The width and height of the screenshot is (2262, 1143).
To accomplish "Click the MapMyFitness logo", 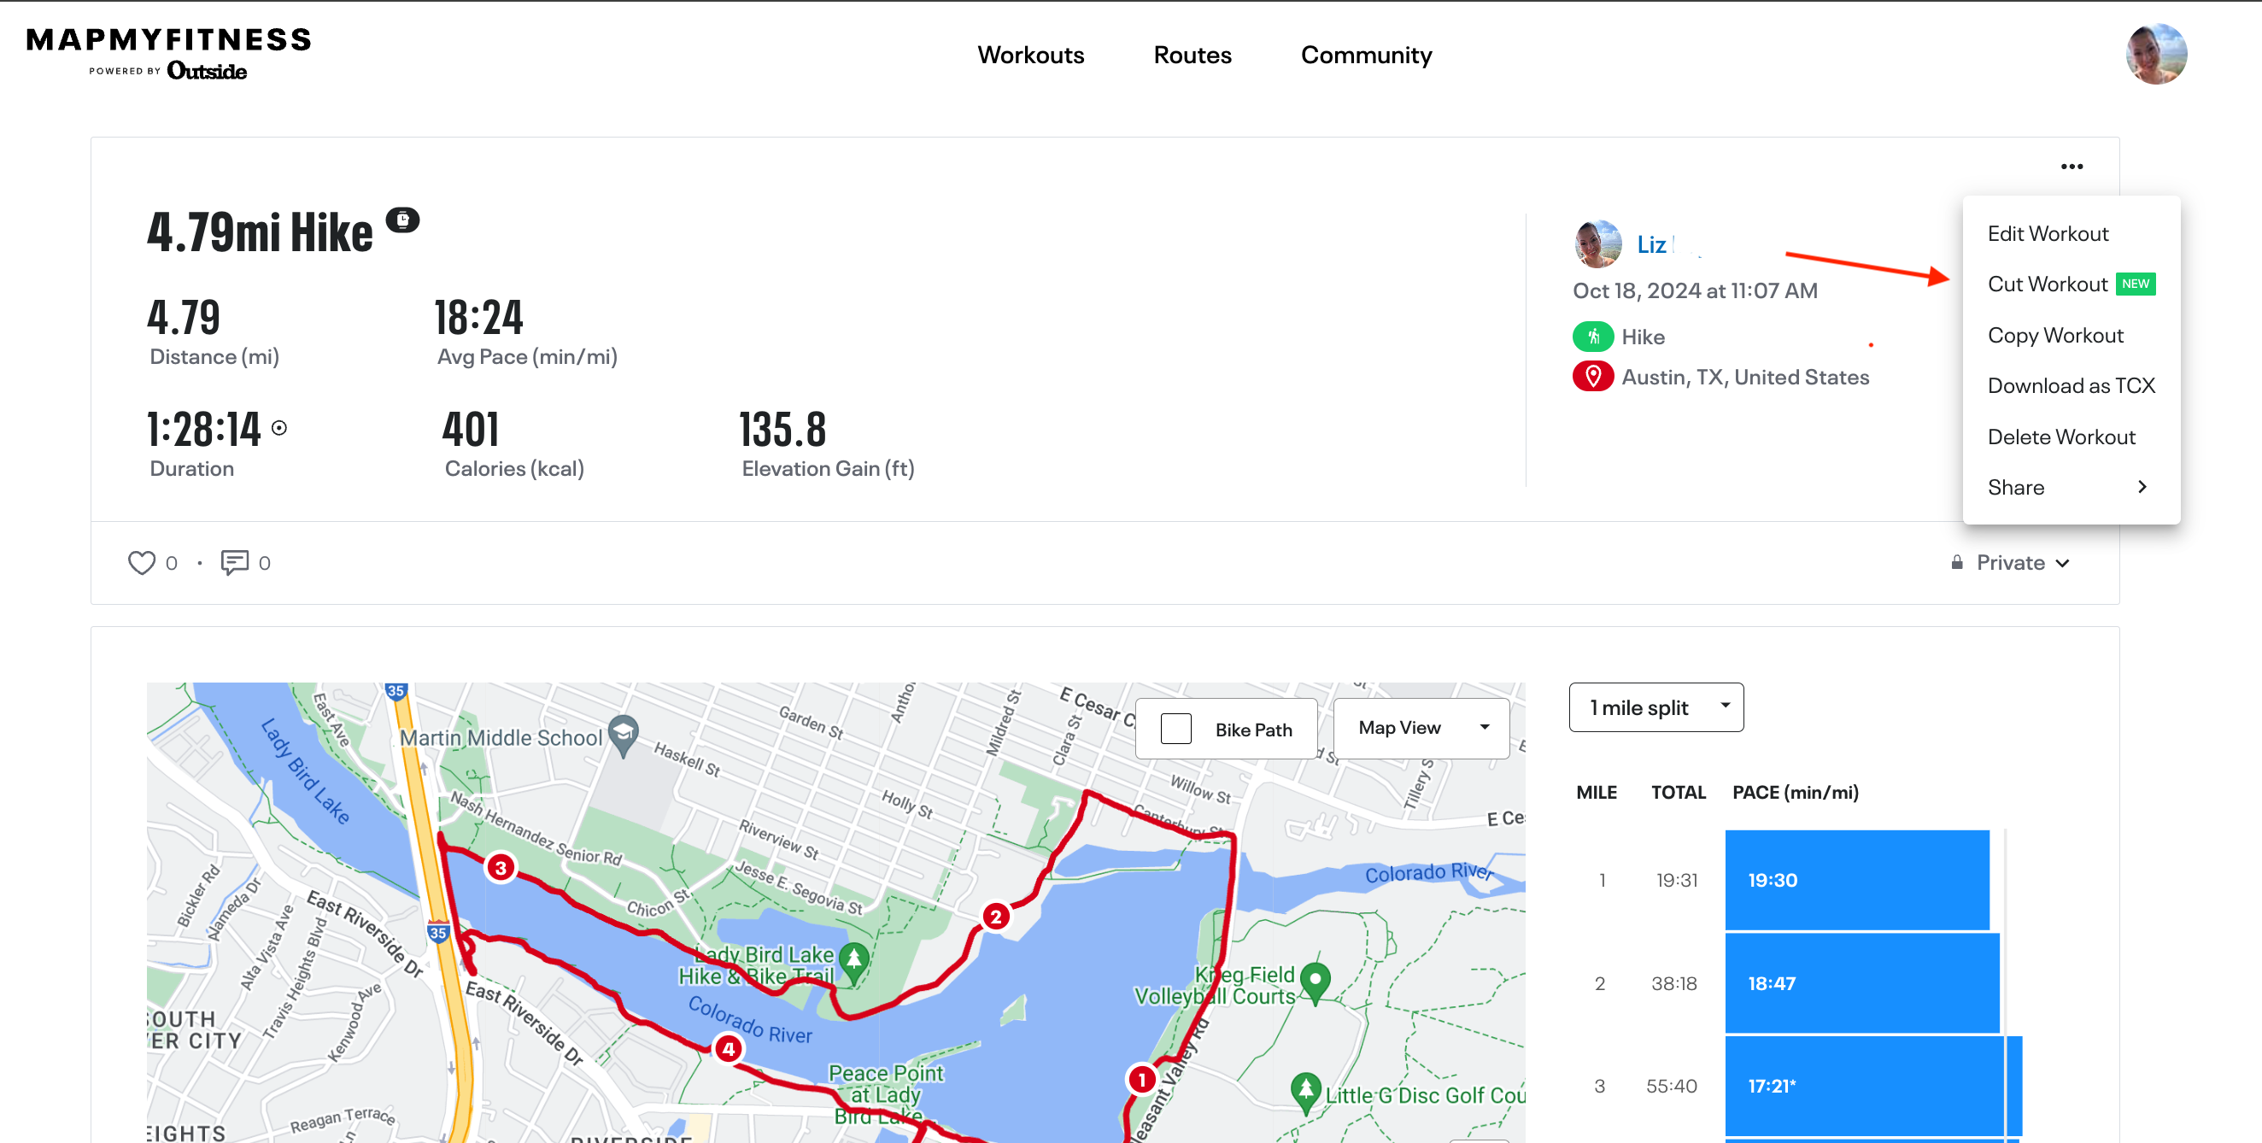I will [168, 53].
